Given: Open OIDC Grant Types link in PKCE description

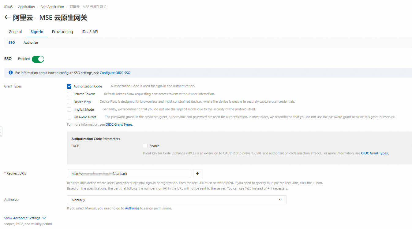Looking at the screenshot, I should point(374,153).
